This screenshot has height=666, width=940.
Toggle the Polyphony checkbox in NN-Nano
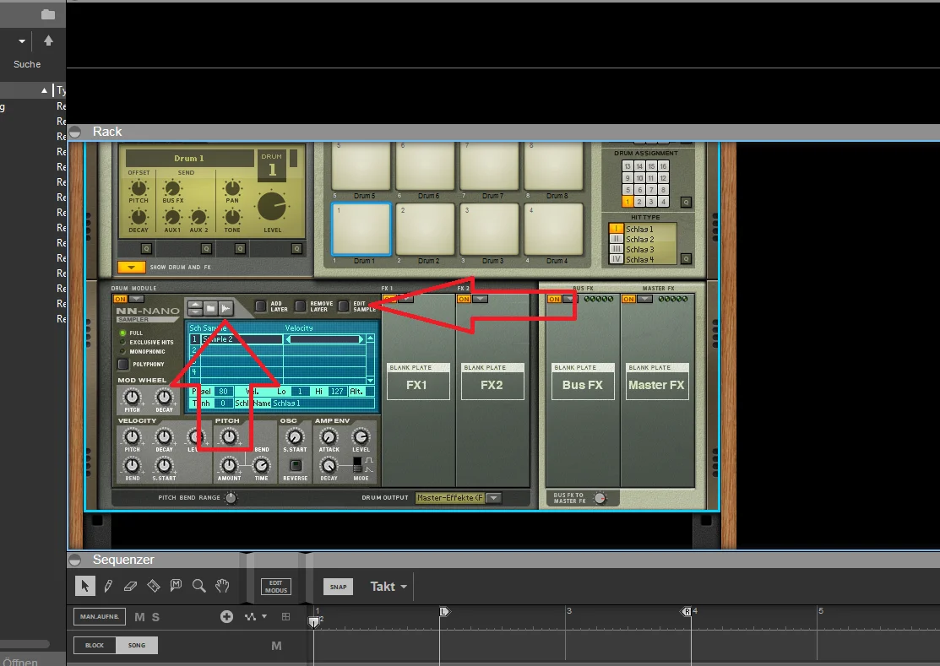[x=123, y=364]
